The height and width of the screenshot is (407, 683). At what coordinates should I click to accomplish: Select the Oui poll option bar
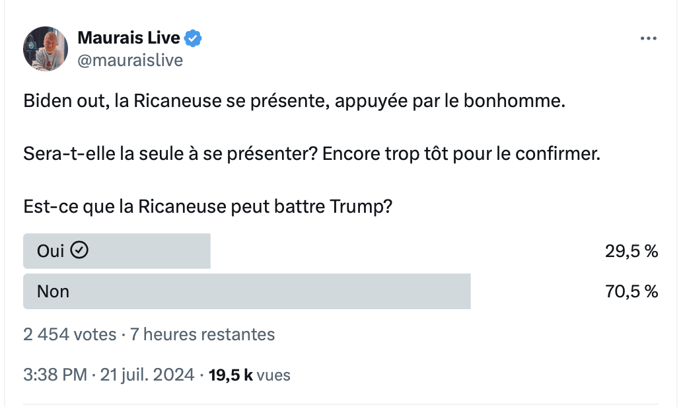pos(117,251)
